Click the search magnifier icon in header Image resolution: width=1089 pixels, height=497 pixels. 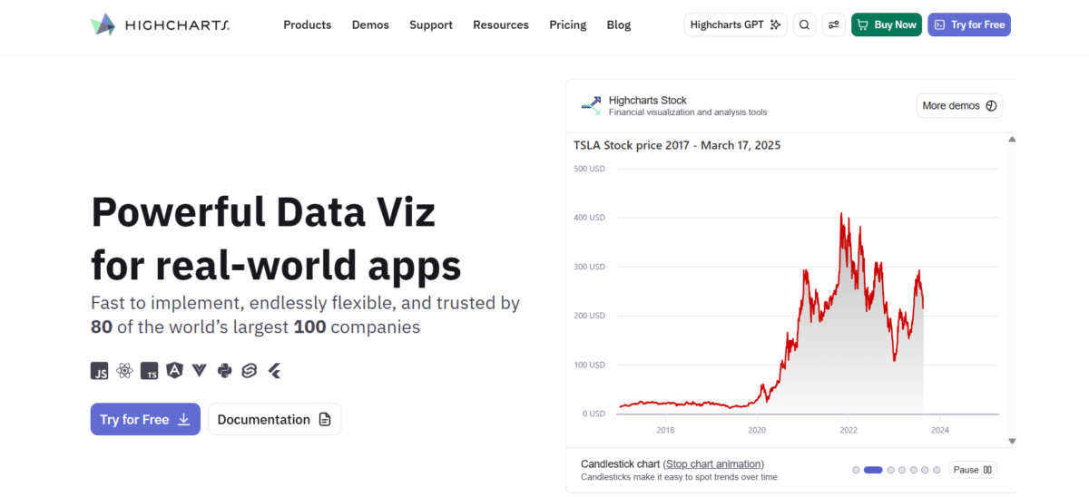804,24
